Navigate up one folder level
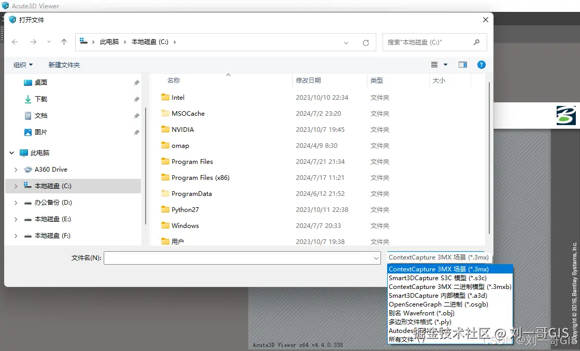The height and width of the screenshot is (351, 580). coord(63,42)
